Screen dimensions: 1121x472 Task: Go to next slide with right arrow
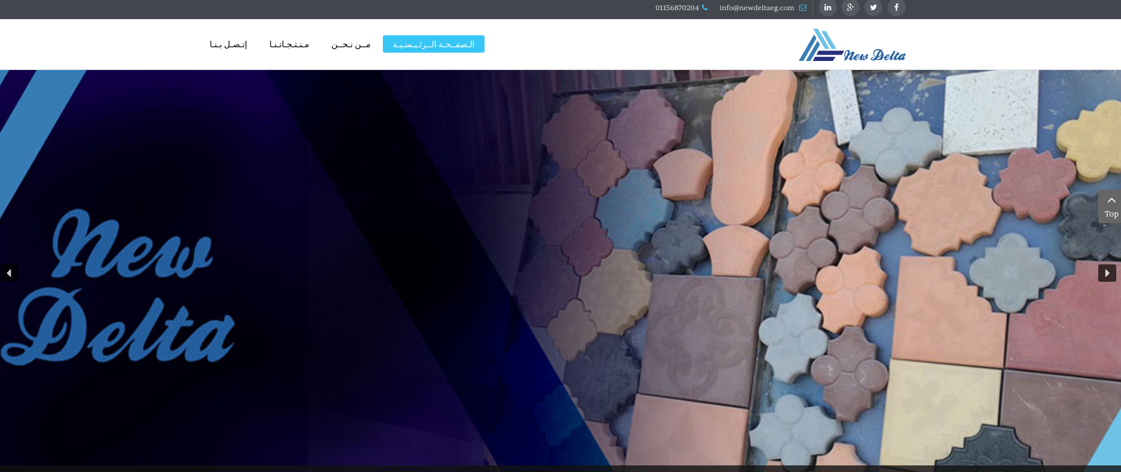[x=1107, y=273]
